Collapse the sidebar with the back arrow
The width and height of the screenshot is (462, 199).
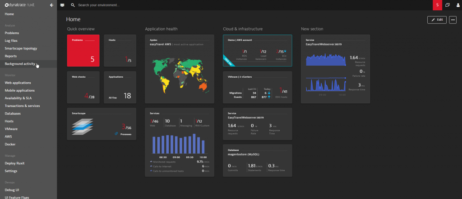pyautogui.click(x=51, y=5)
